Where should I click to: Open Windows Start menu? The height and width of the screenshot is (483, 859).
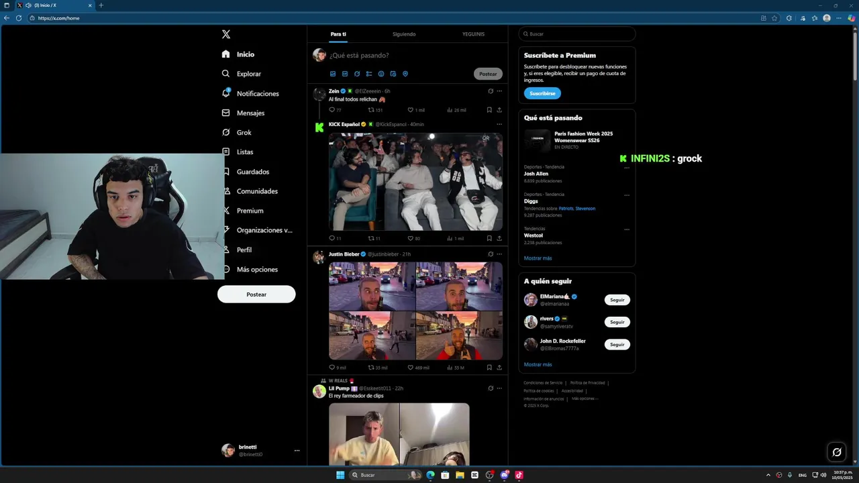(340, 475)
